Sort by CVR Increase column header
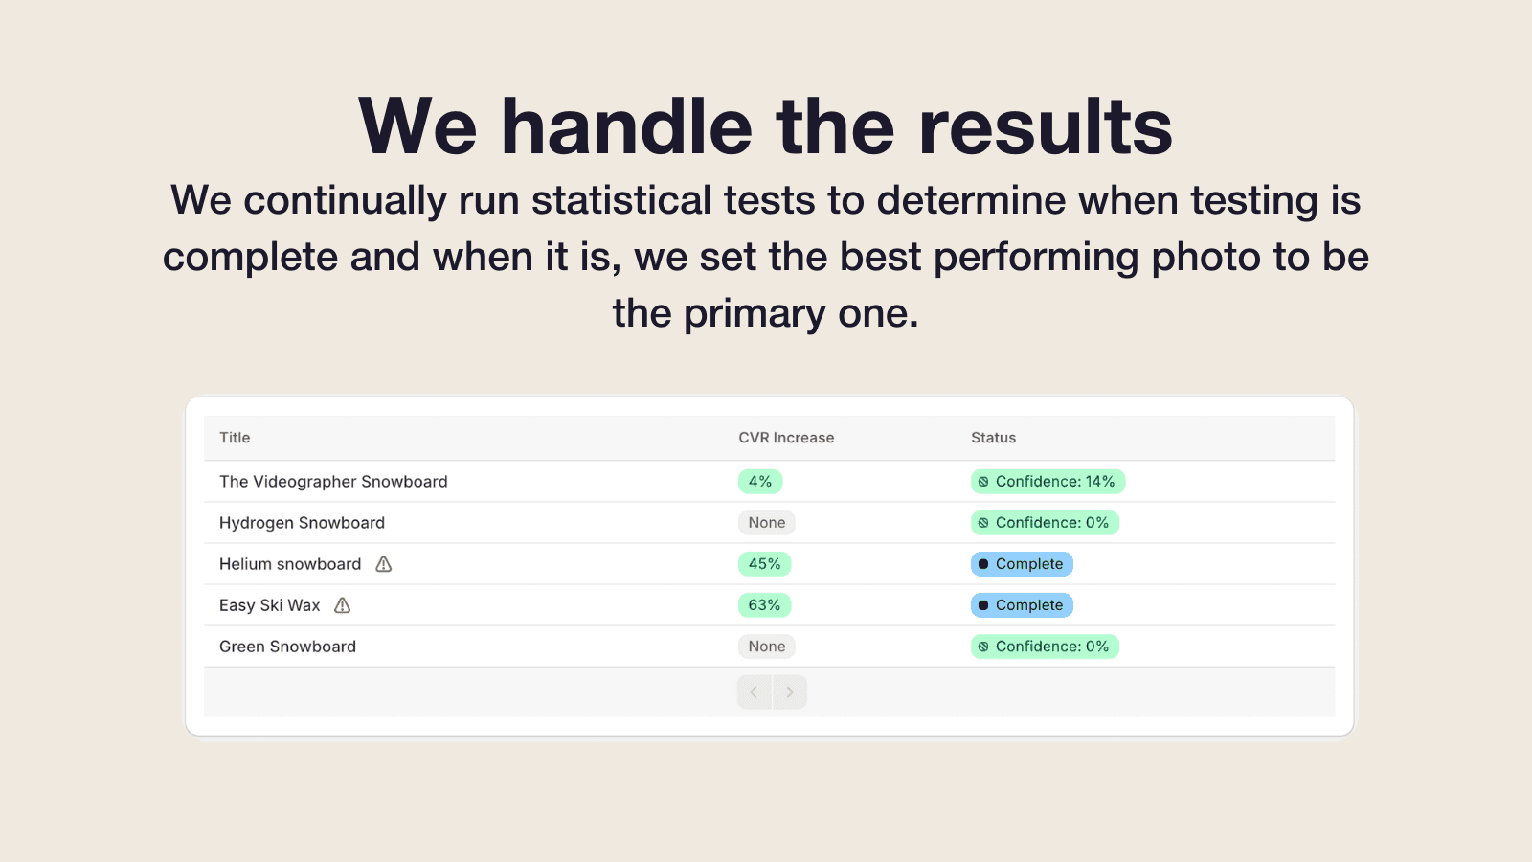1532x862 pixels. 786,438
